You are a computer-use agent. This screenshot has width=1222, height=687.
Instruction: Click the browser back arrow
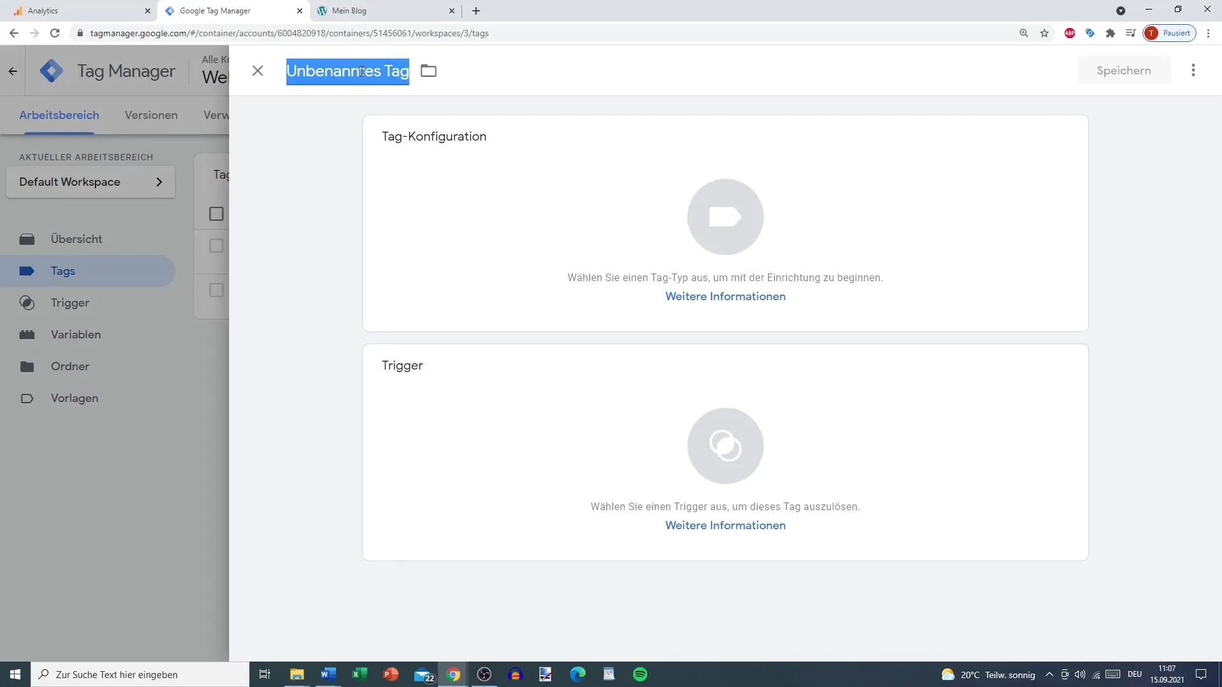pos(14,33)
